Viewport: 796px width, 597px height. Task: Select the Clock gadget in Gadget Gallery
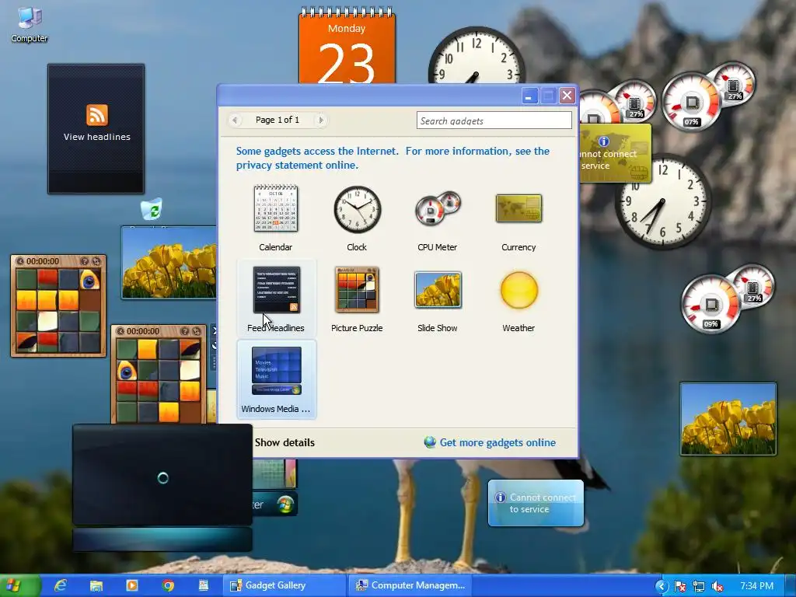[x=357, y=218]
